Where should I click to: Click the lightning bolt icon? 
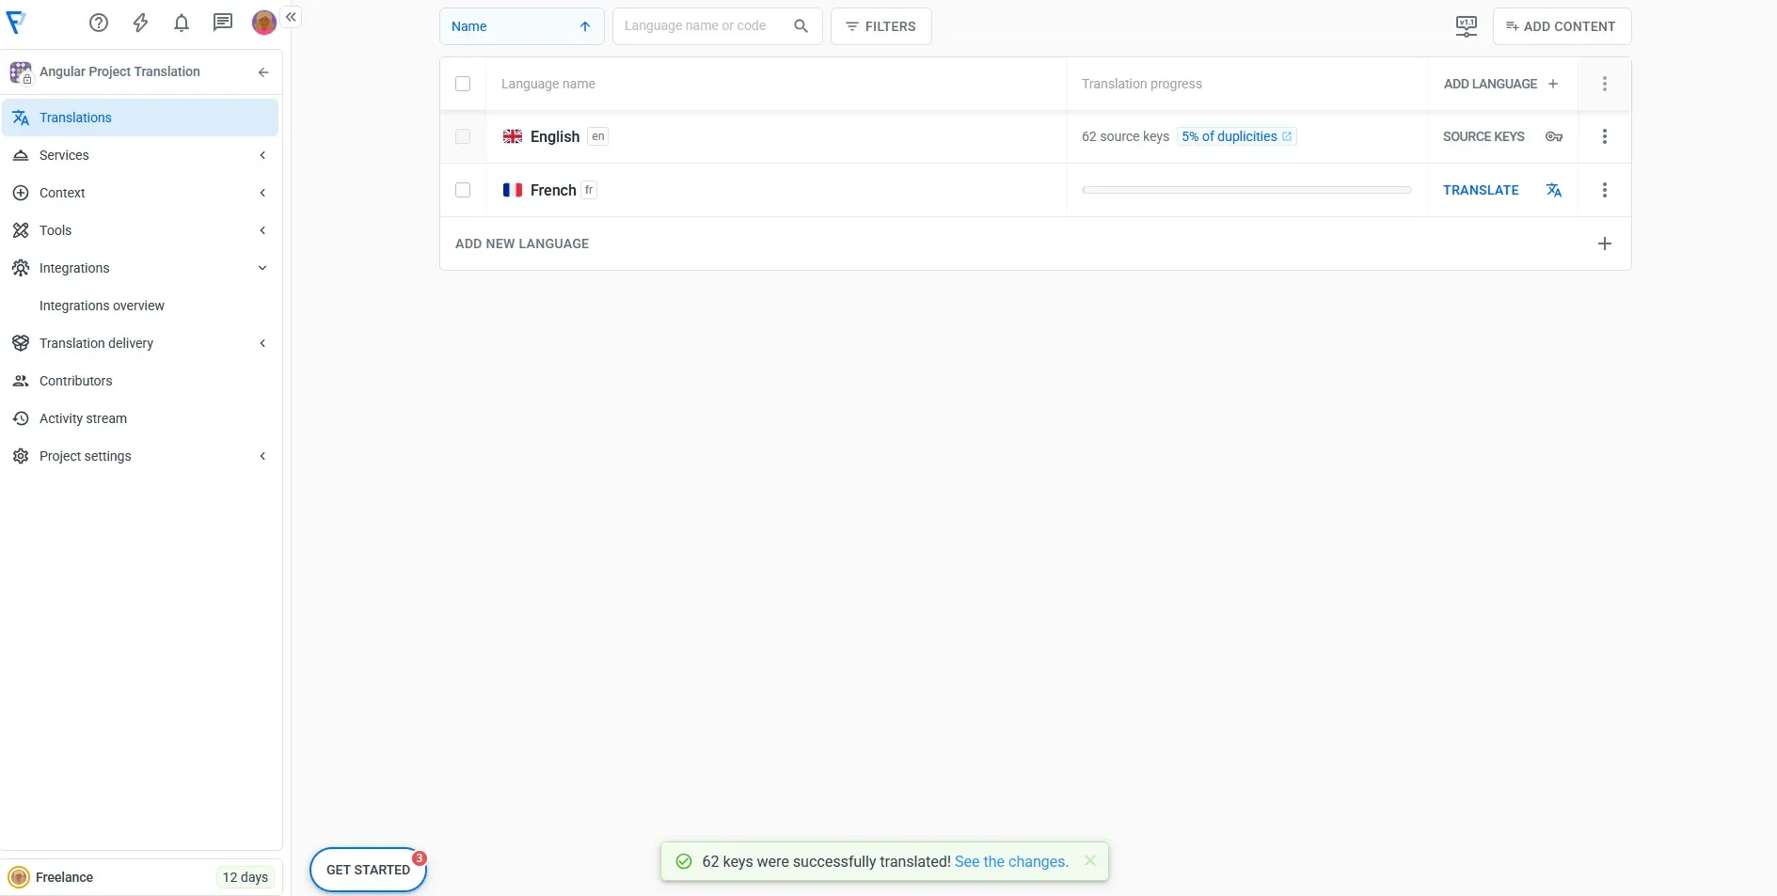point(140,24)
